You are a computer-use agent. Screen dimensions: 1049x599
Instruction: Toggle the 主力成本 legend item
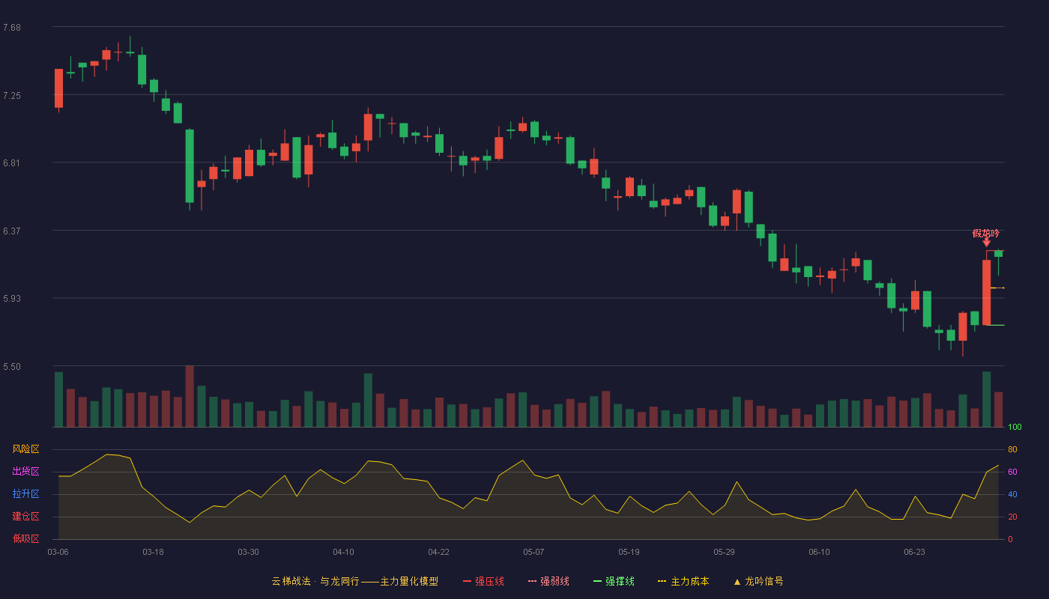tap(683, 581)
